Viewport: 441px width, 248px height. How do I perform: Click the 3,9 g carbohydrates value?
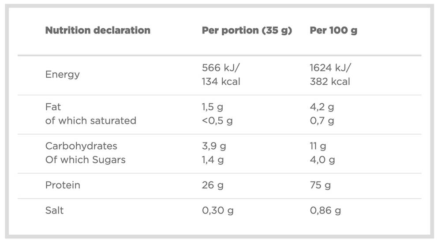click(x=214, y=147)
